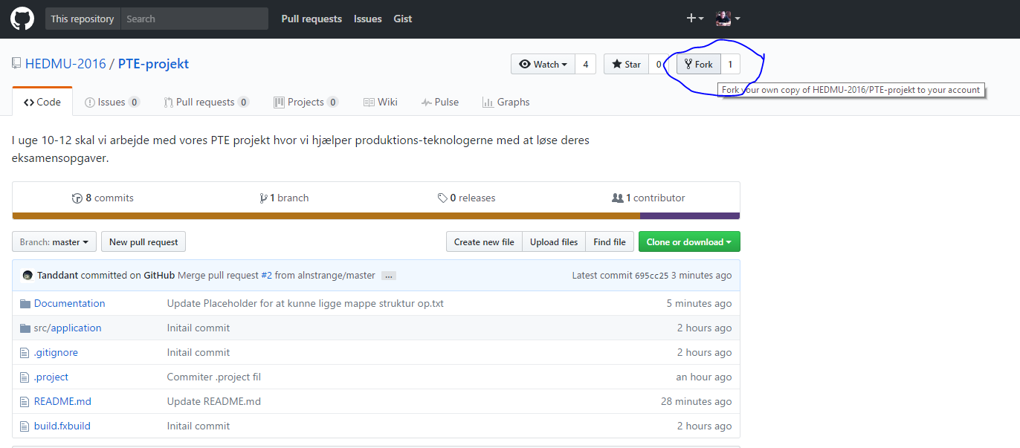The image size is (1020, 448).
Task: Focus the repository search field
Action: pyautogui.click(x=194, y=19)
